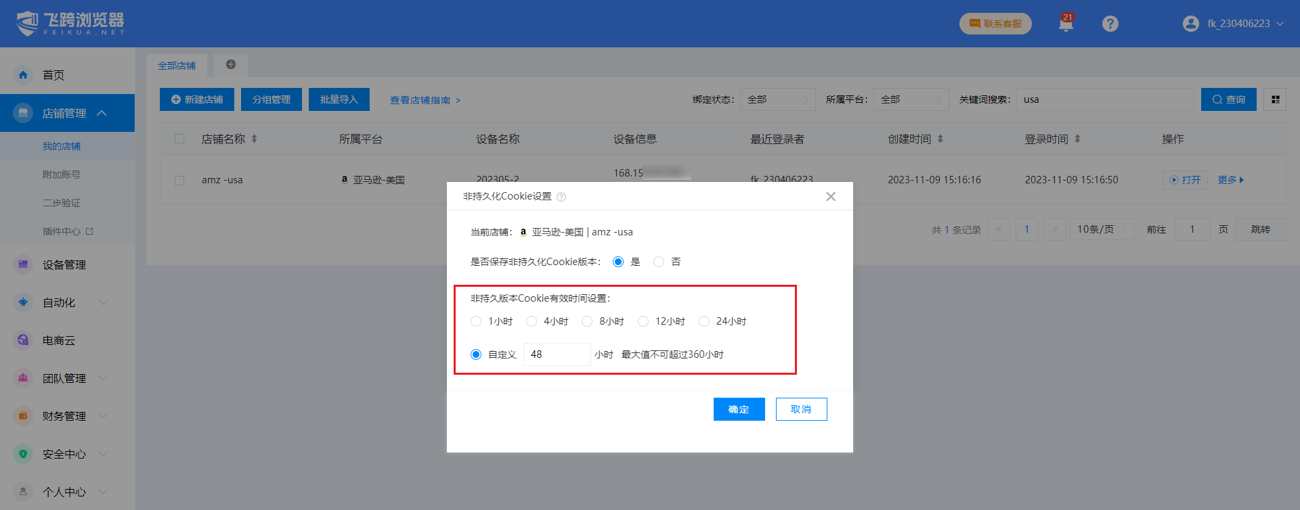Viewport: 1300px width, 510px height.
Task: Go to 首页 home in sidebar
Action: [53, 75]
